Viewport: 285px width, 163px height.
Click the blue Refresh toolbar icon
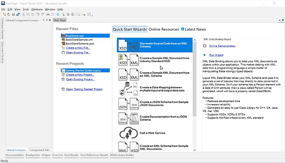[x=58, y=15]
